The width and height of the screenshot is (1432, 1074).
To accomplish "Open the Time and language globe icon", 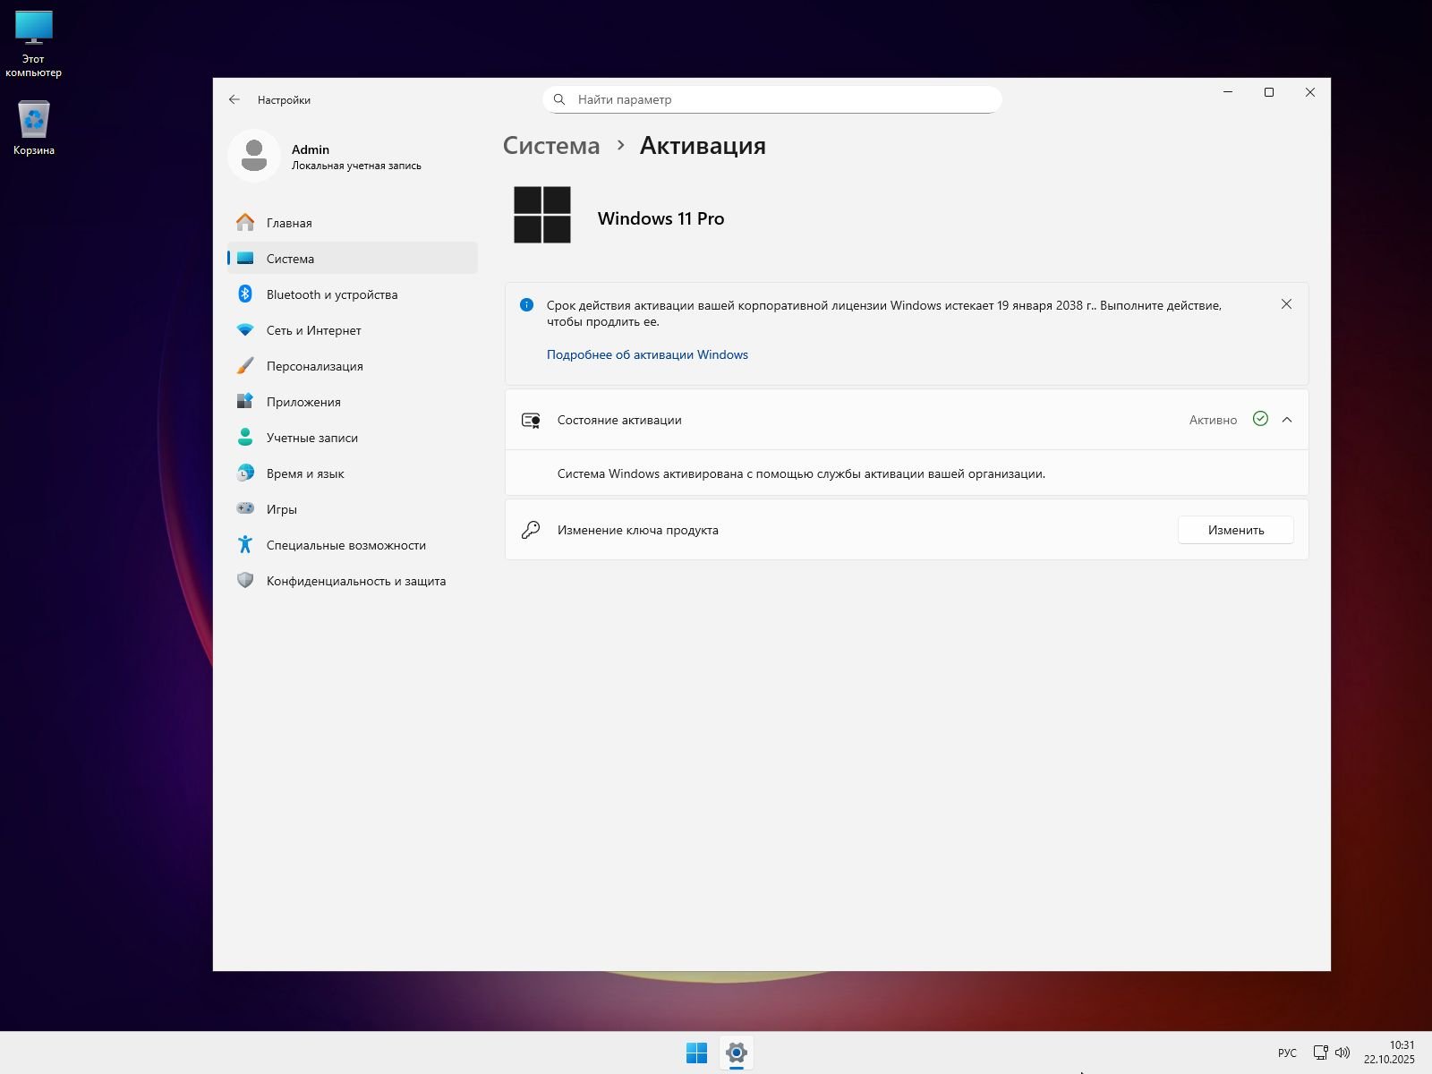I will coord(244,473).
